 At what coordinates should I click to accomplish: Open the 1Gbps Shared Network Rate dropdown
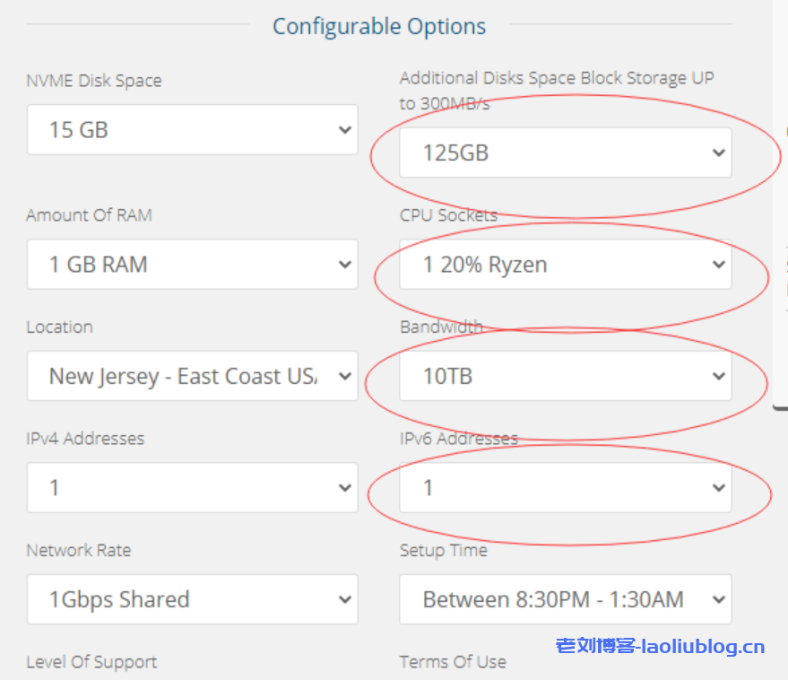click(192, 599)
